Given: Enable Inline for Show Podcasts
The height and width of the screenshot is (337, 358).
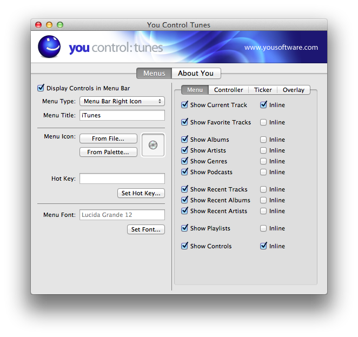Looking at the screenshot, I should (263, 172).
